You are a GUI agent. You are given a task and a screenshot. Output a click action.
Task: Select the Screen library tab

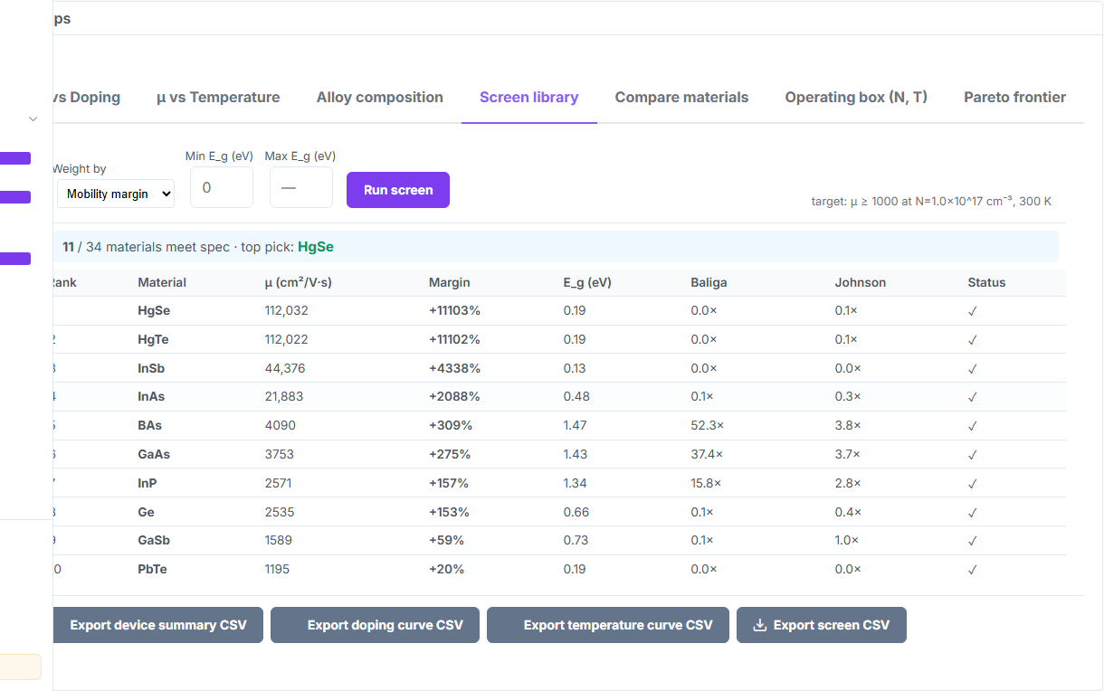coord(529,98)
